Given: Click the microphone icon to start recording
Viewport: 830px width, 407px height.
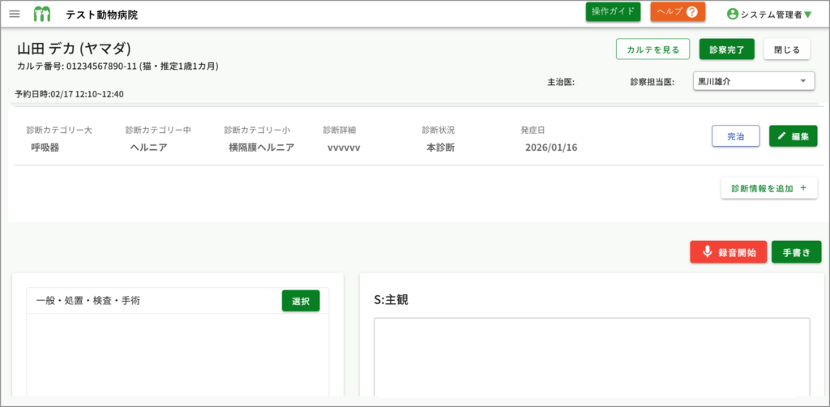Looking at the screenshot, I should (x=707, y=252).
